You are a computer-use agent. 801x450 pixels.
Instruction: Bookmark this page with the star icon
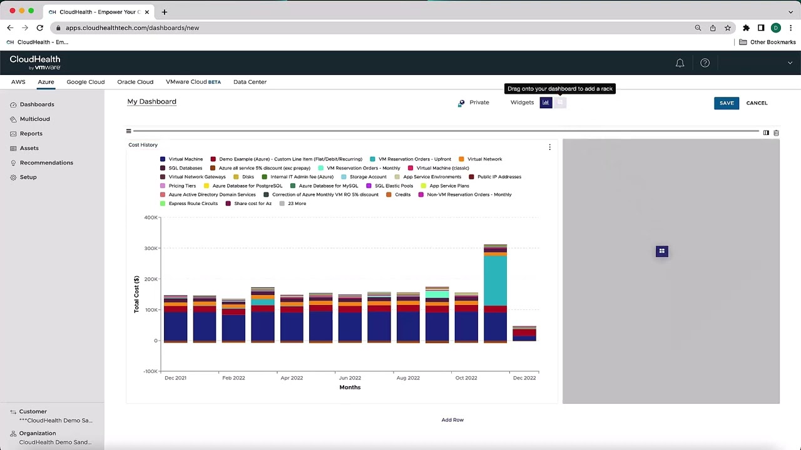tap(727, 27)
